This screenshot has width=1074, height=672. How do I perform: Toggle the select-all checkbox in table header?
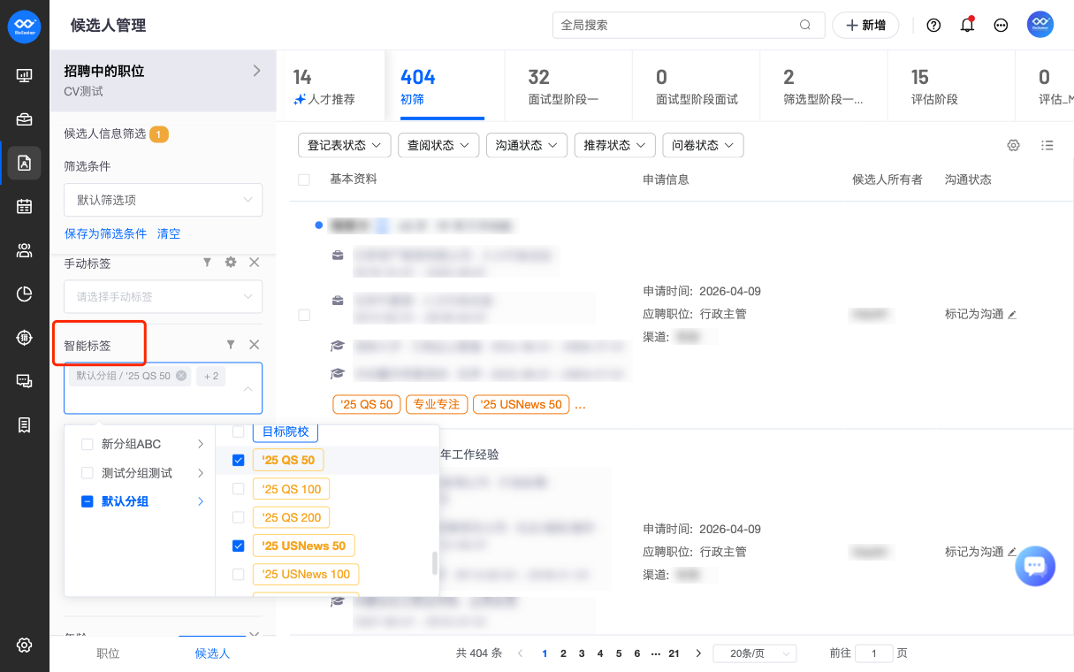[304, 179]
